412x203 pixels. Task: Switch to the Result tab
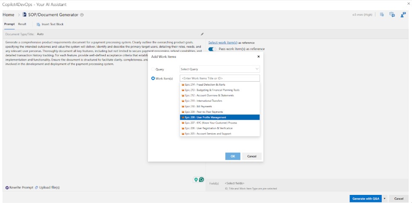click(x=22, y=24)
